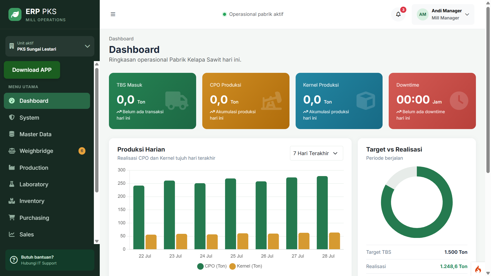Click Hubungi IT Support link
491x276 pixels.
click(39, 263)
